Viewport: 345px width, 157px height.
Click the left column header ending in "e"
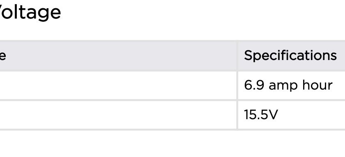pos(2,56)
